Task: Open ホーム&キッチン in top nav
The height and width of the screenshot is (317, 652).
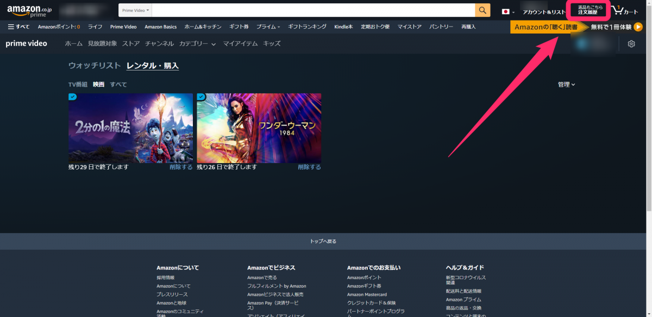Action: tap(203, 27)
